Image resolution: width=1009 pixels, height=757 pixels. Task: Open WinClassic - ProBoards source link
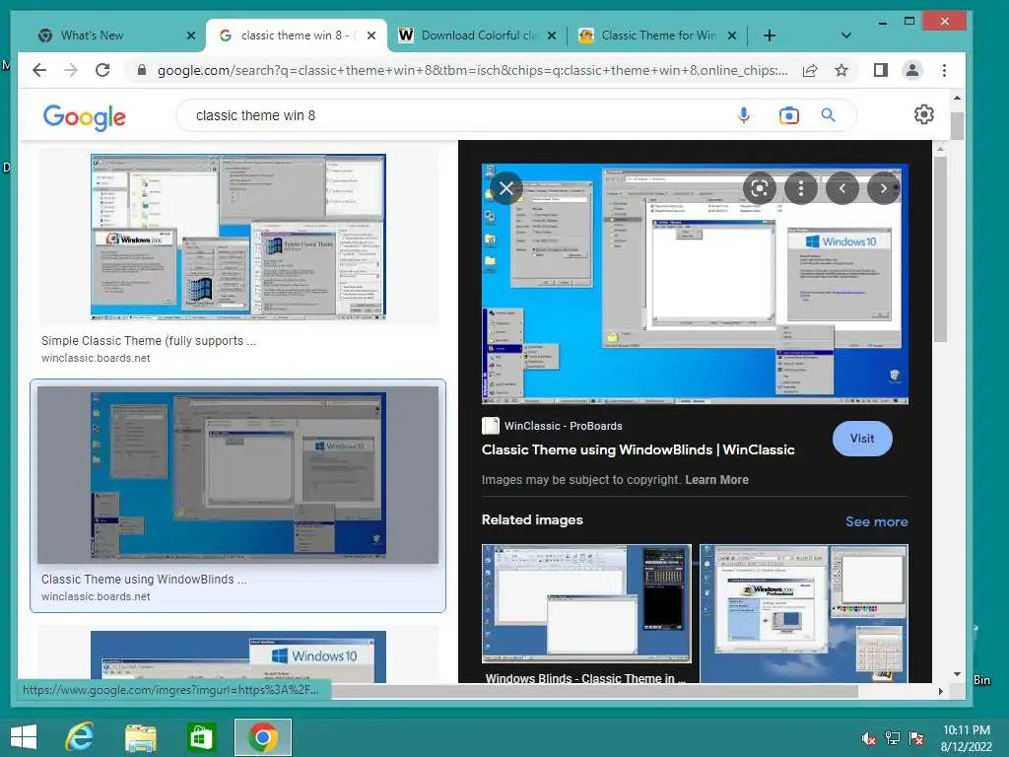[x=552, y=426]
